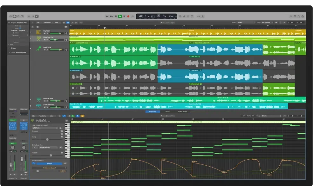Click the search magnifier icon at top right
The image size is (313, 186).
point(298,16)
